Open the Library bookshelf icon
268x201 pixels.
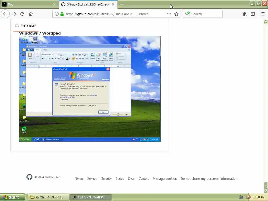click(x=244, y=14)
